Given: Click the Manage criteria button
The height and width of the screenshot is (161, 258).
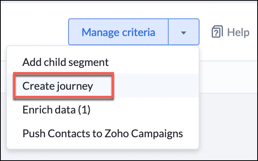Looking at the screenshot, I should [119, 32].
